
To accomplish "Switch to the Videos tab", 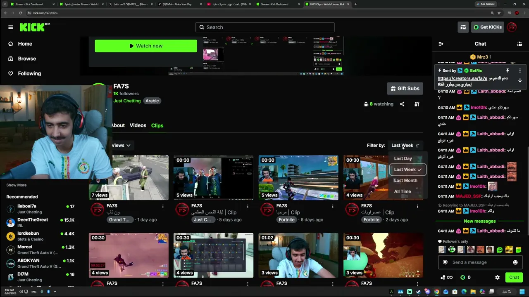I will [x=138, y=125].
